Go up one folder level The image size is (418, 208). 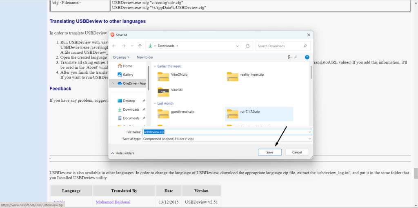pos(140,46)
